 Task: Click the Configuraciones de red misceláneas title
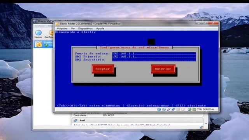click(x=134, y=47)
